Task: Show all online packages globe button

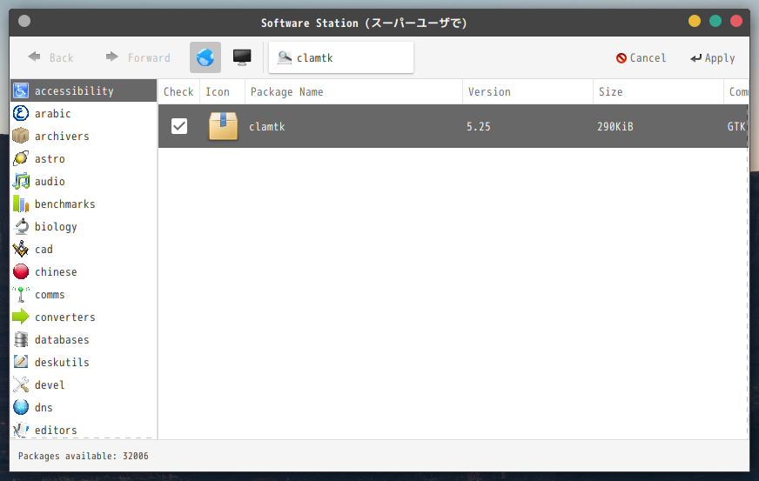Action: 205,57
